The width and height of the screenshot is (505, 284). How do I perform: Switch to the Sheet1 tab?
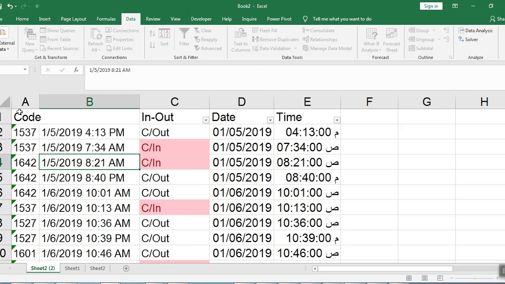[x=72, y=268]
